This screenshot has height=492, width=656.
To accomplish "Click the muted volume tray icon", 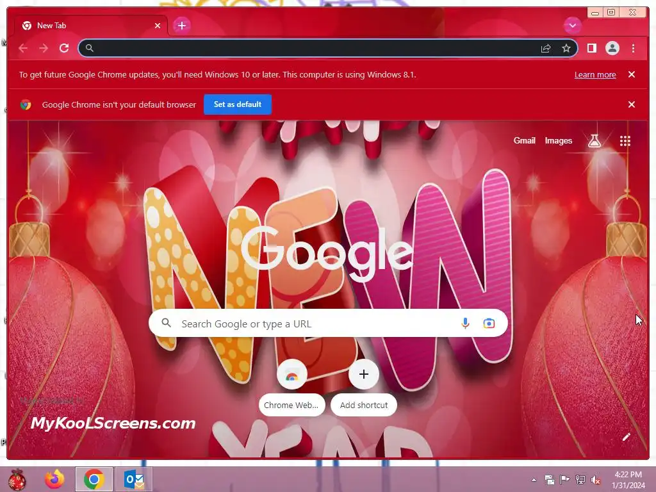I will point(595,480).
